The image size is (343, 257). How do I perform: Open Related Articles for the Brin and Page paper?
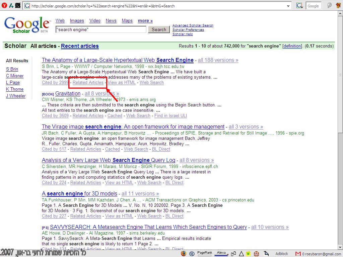click(x=88, y=83)
